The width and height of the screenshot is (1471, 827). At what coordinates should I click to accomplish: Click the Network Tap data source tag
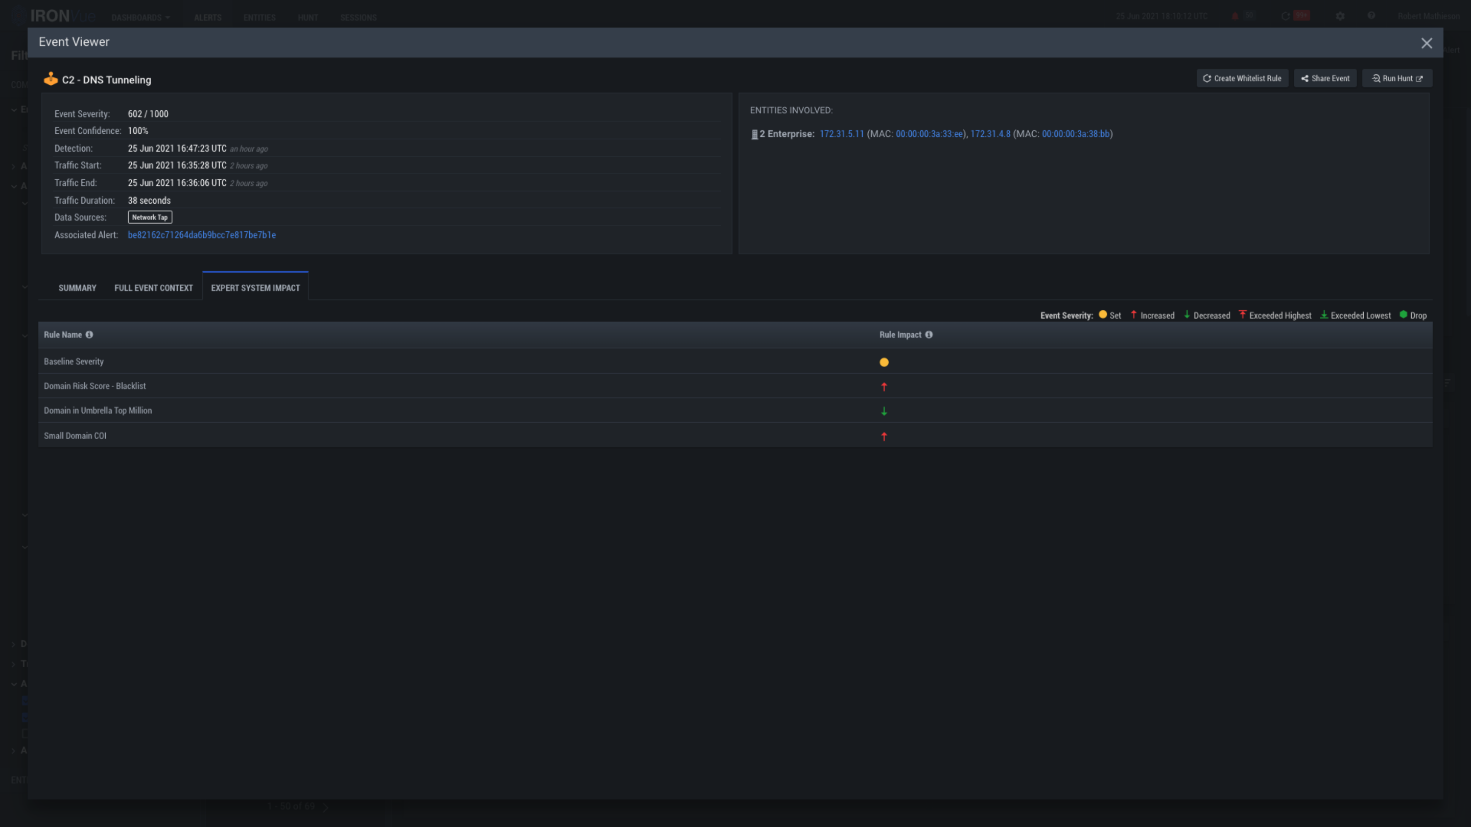point(150,217)
